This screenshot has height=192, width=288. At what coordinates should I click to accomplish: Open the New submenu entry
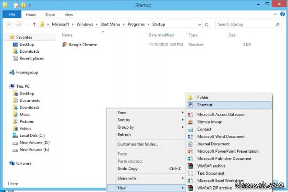(x=146, y=188)
